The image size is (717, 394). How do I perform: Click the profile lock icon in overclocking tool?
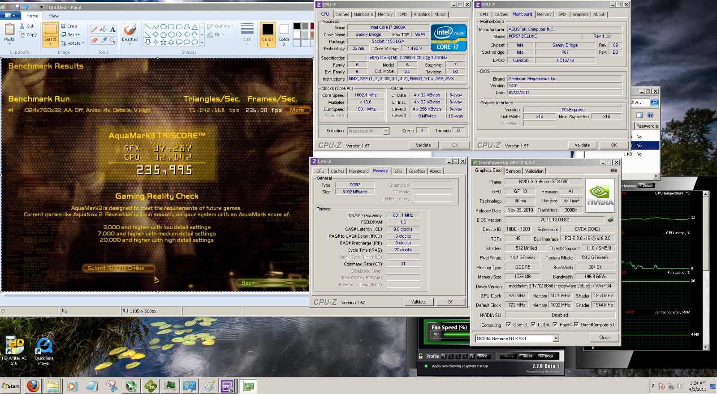pyautogui.click(x=421, y=356)
